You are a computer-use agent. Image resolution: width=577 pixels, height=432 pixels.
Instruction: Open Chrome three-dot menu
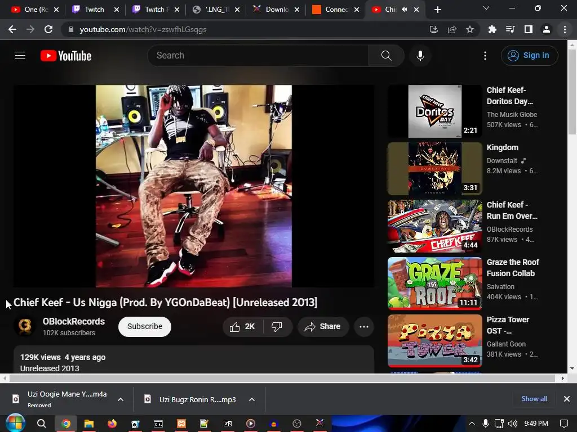coord(565,29)
